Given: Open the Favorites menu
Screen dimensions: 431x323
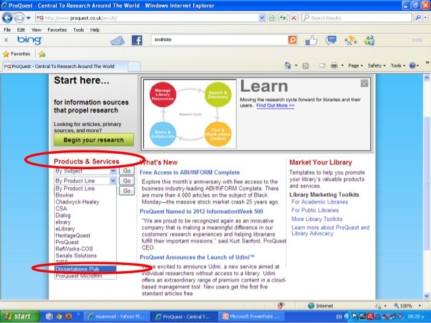Looking at the screenshot, I should click(57, 30).
